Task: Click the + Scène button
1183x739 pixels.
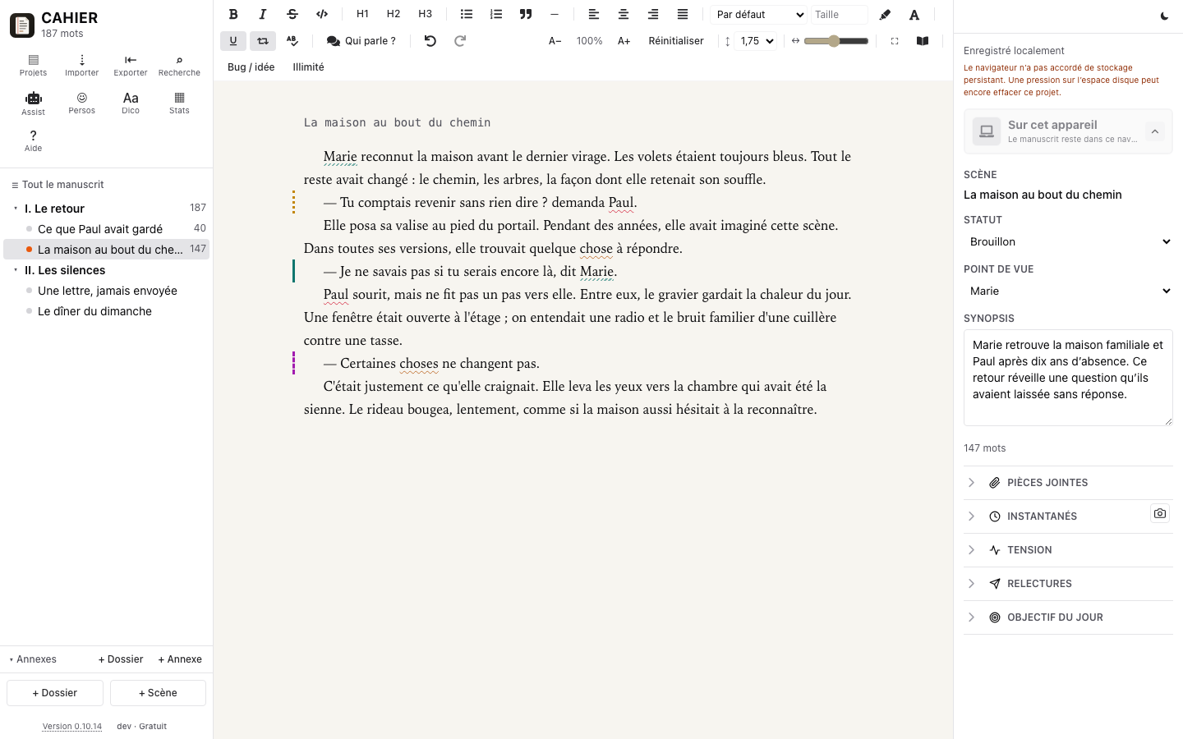Action: coord(158,693)
